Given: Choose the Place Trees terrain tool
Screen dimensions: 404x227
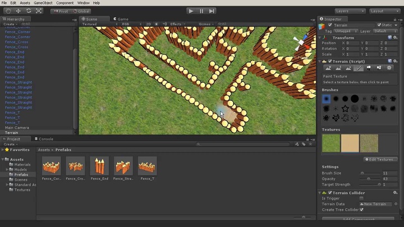Looking at the screenshot, I should (x=369, y=68).
